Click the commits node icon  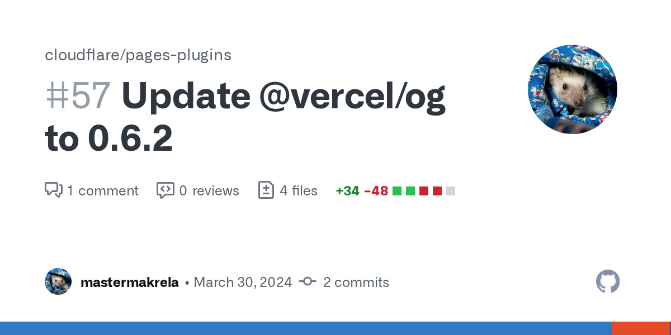tap(308, 282)
